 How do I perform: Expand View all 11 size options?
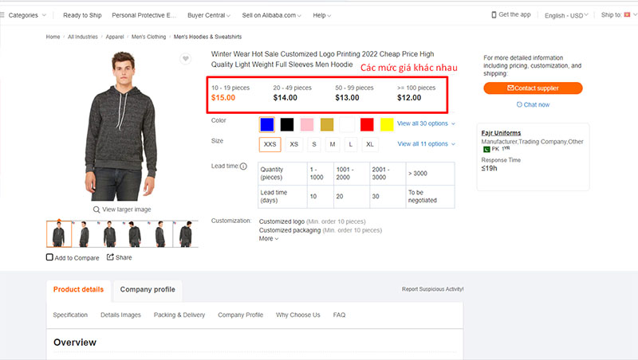point(426,144)
